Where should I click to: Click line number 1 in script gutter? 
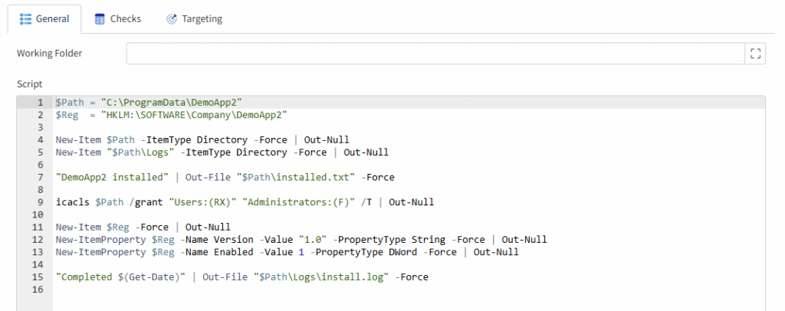point(41,103)
